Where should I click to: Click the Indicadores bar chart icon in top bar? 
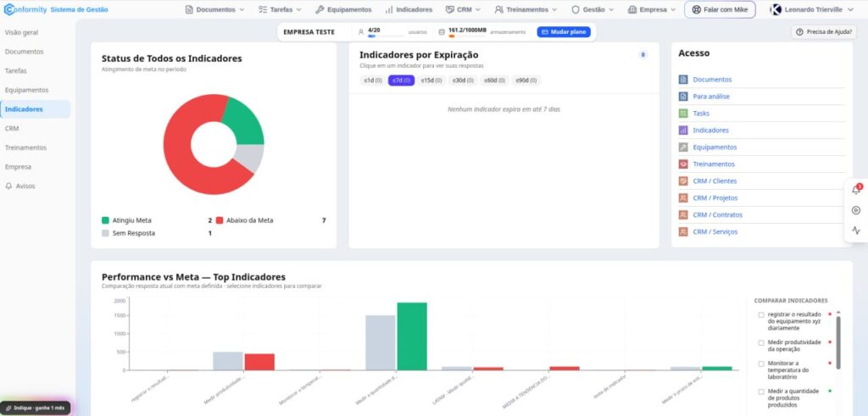pyautogui.click(x=389, y=9)
